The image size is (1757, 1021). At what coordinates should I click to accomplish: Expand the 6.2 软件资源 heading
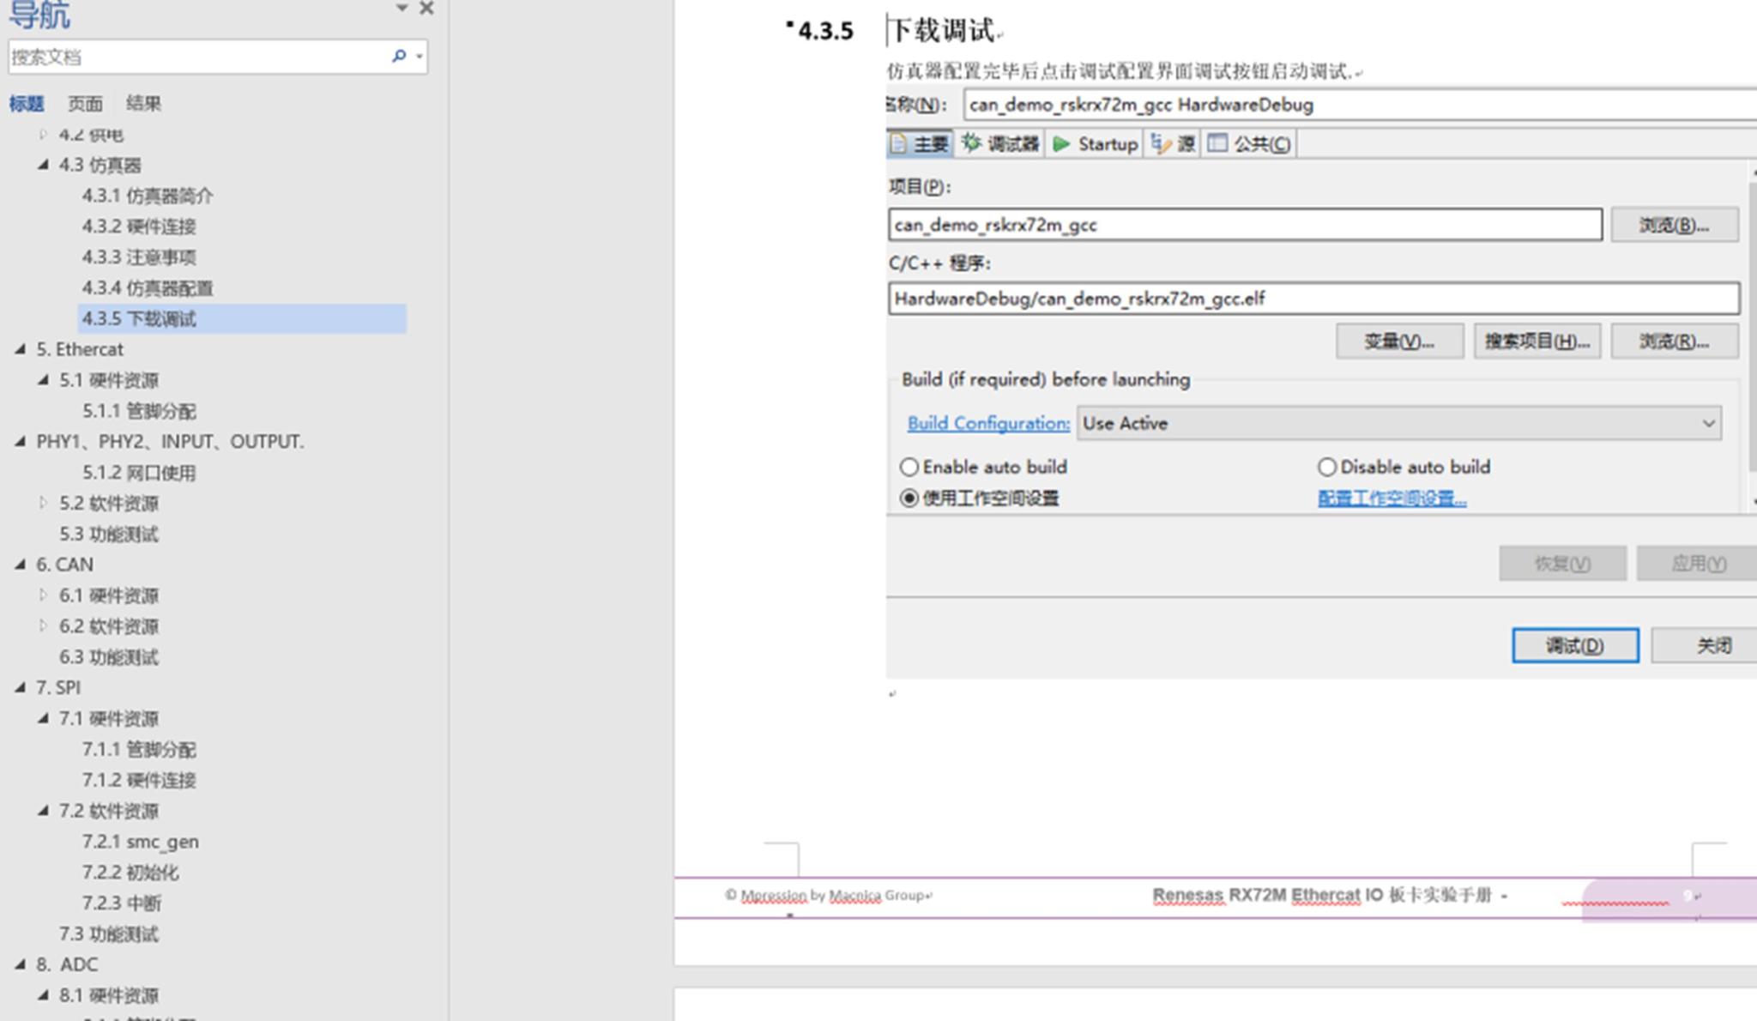(x=43, y=625)
